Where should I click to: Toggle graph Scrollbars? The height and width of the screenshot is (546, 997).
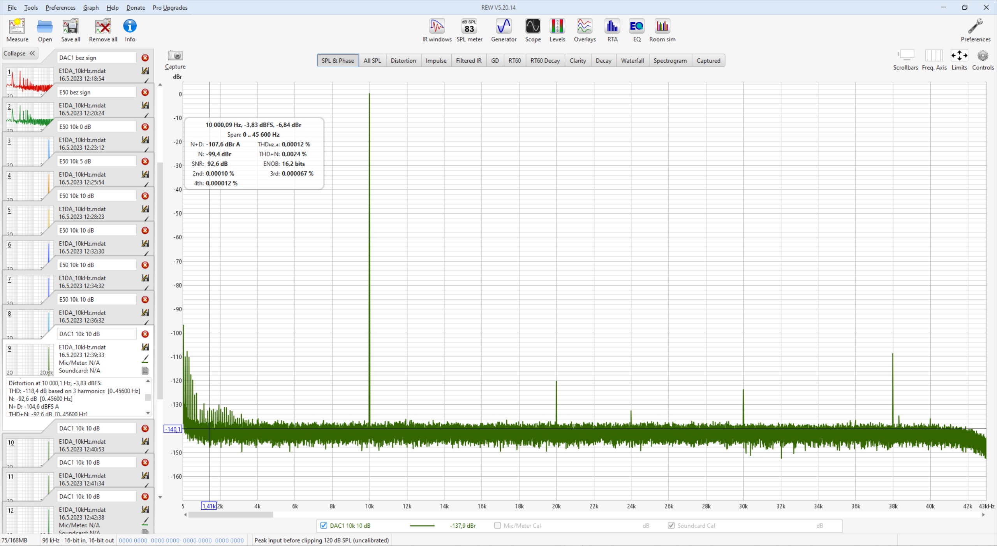(905, 60)
